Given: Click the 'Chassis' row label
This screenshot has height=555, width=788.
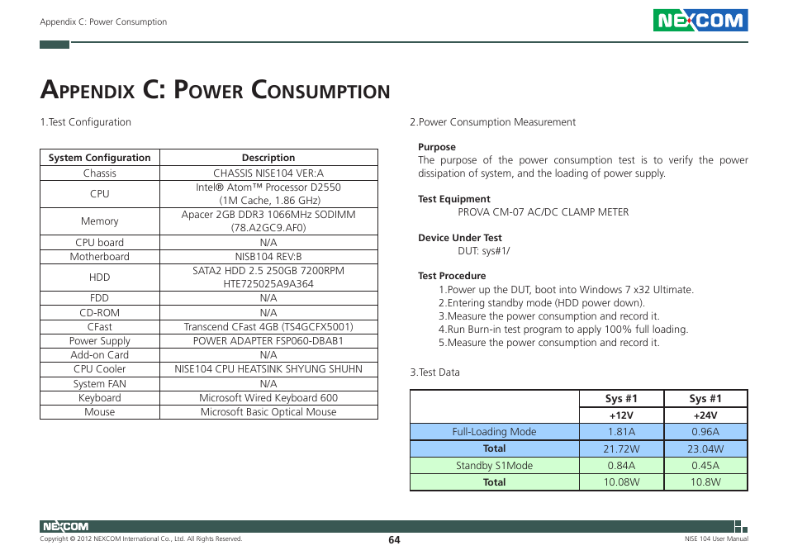Looking at the screenshot, I should tap(99, 173).
